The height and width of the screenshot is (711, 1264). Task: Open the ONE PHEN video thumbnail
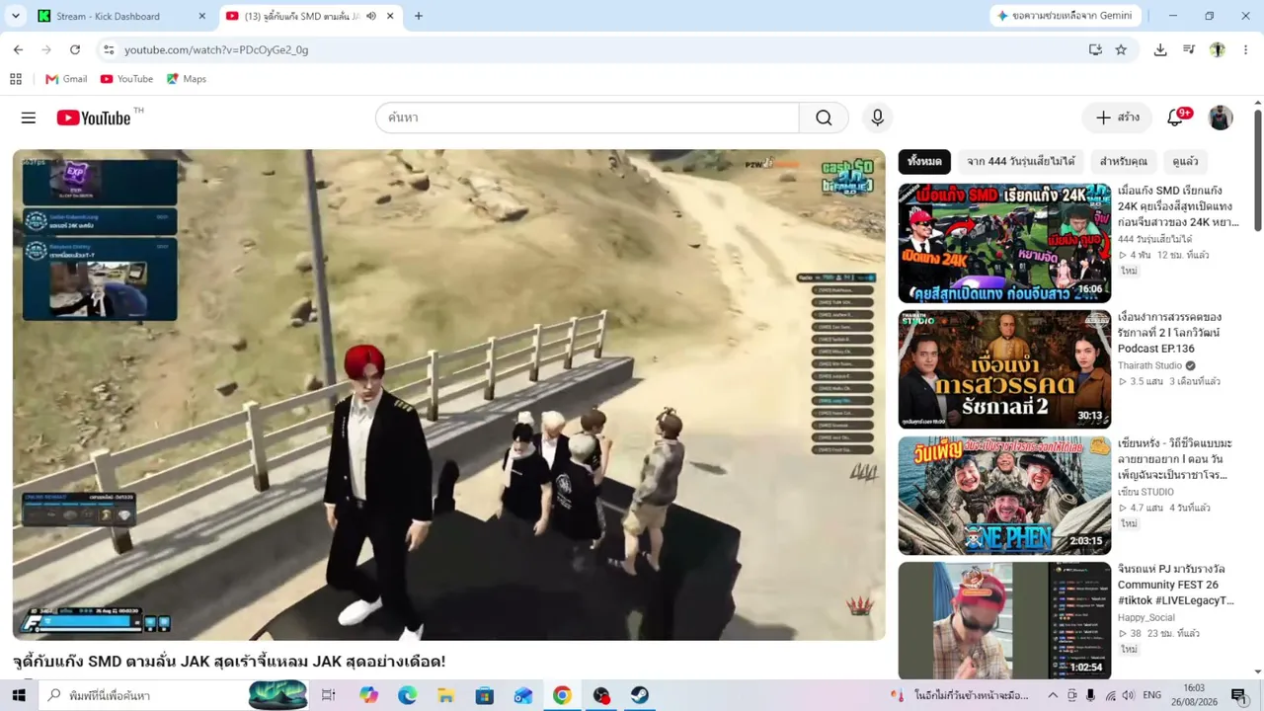(1004, 496)
